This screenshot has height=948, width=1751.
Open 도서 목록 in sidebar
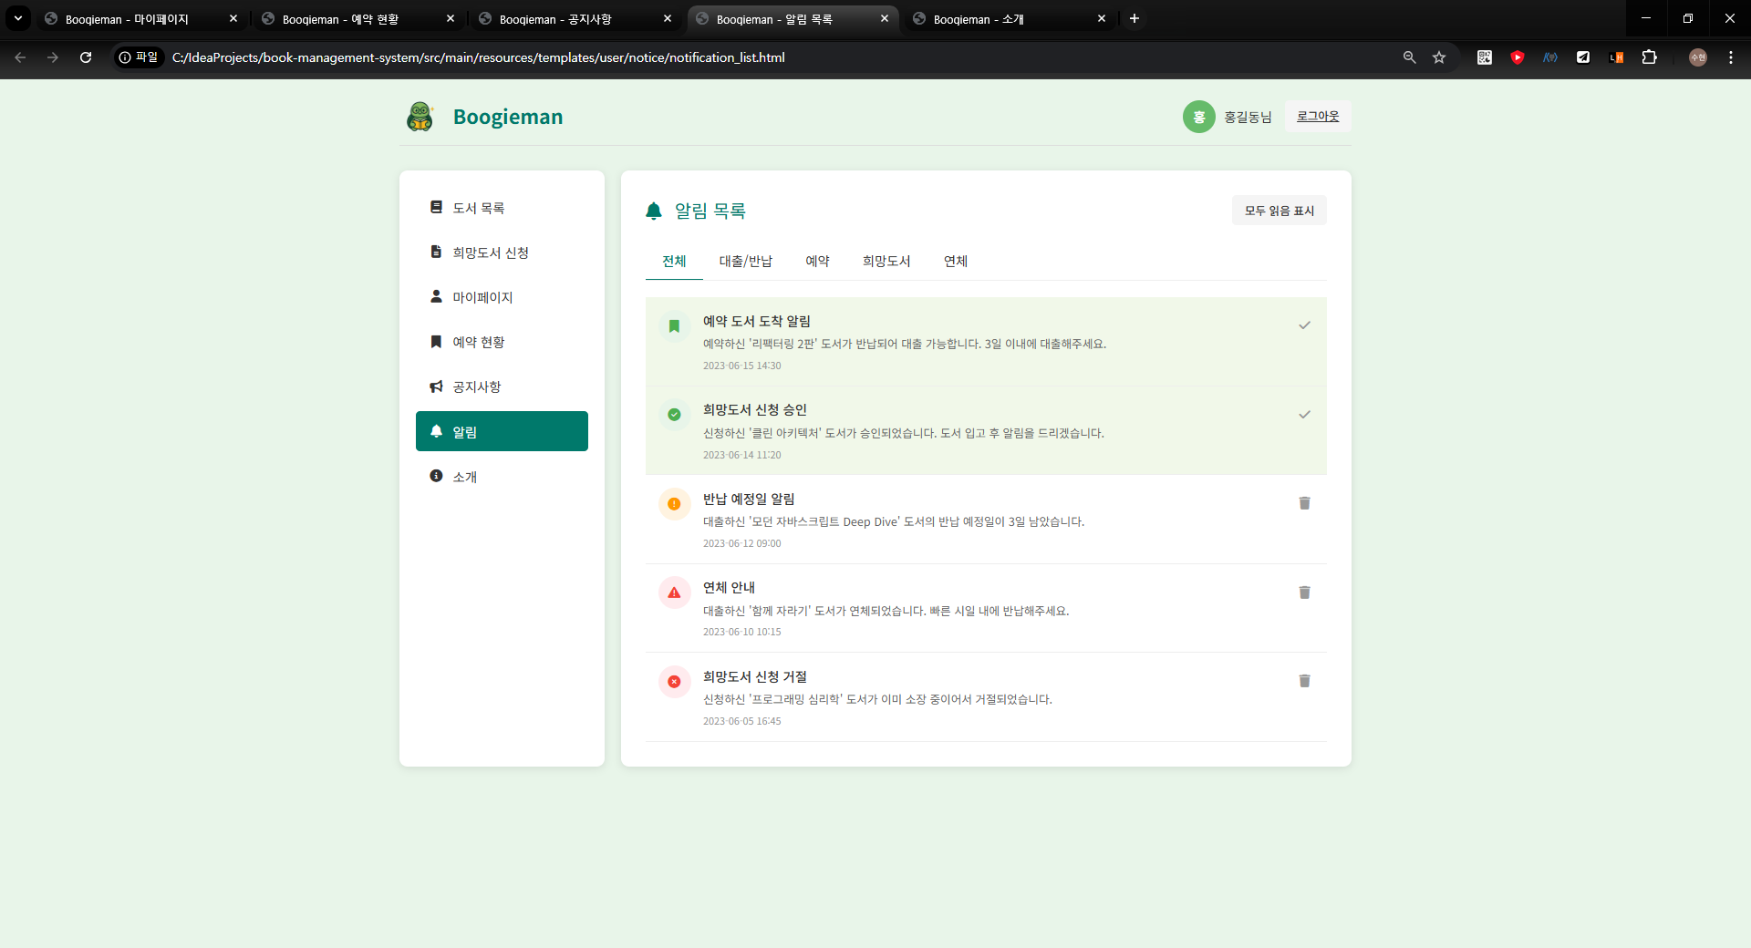coord(479,208)
